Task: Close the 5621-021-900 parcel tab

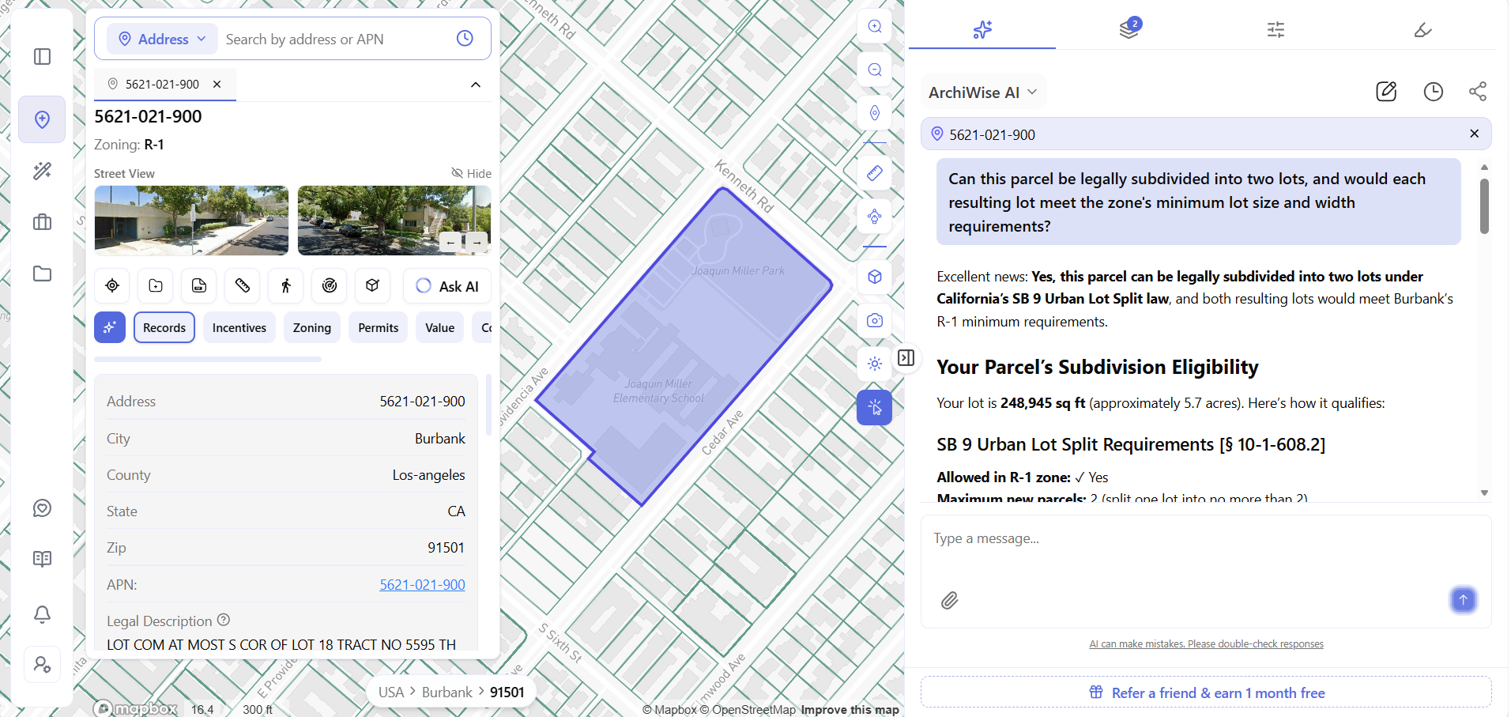Action: coord(217,84)
